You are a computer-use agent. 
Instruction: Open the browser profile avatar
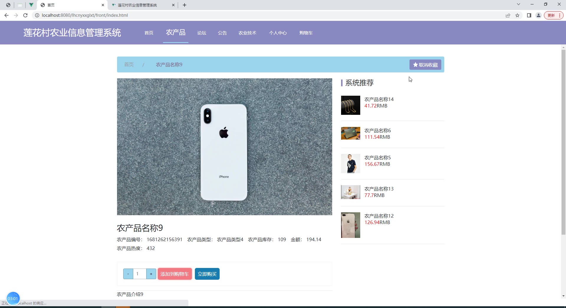pyautogui.click(x=539, y=15)
